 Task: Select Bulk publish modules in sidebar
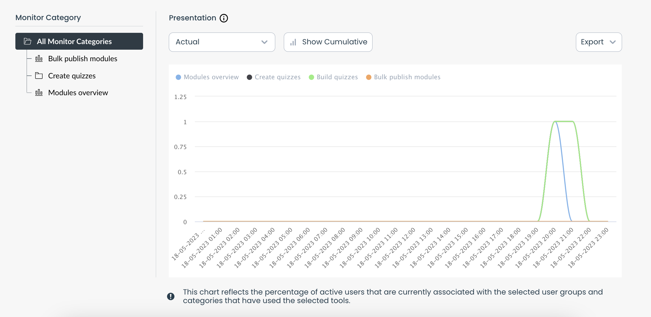coord(83,58)
